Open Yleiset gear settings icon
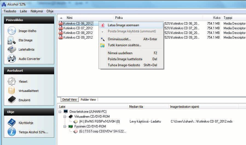246x145 pixels. click(x=11, y=81)
